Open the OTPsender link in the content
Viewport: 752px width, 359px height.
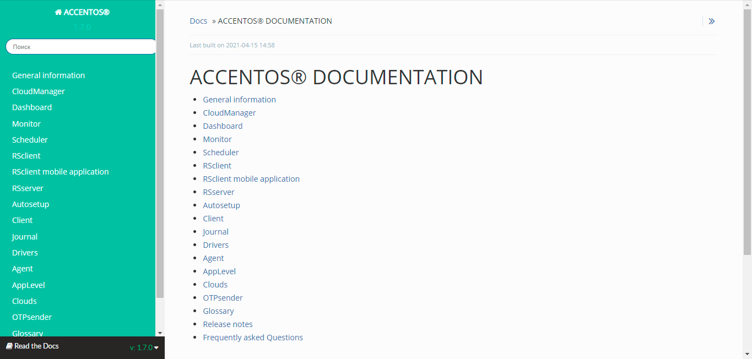tap(223, 298)
